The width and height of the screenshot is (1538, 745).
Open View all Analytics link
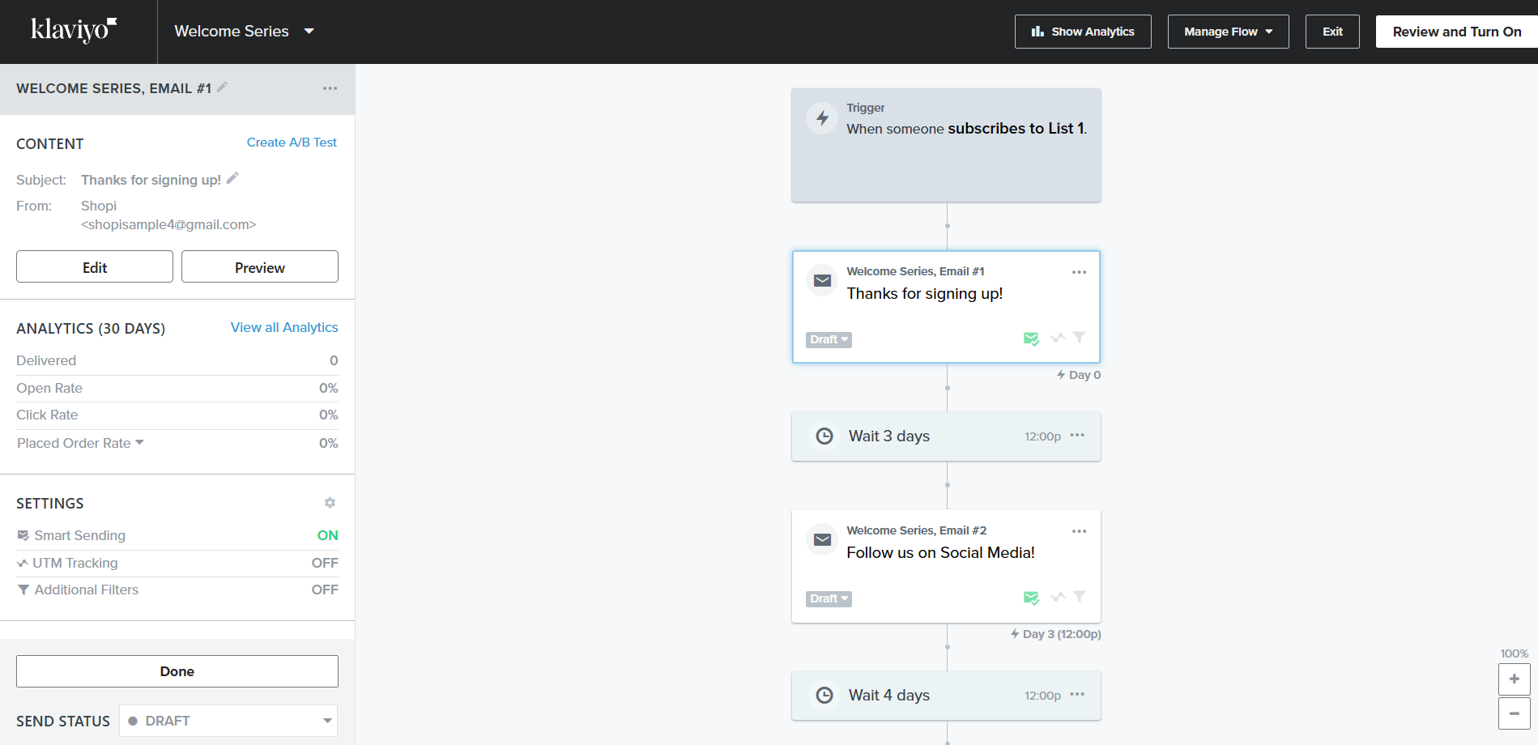pos(284,327)
